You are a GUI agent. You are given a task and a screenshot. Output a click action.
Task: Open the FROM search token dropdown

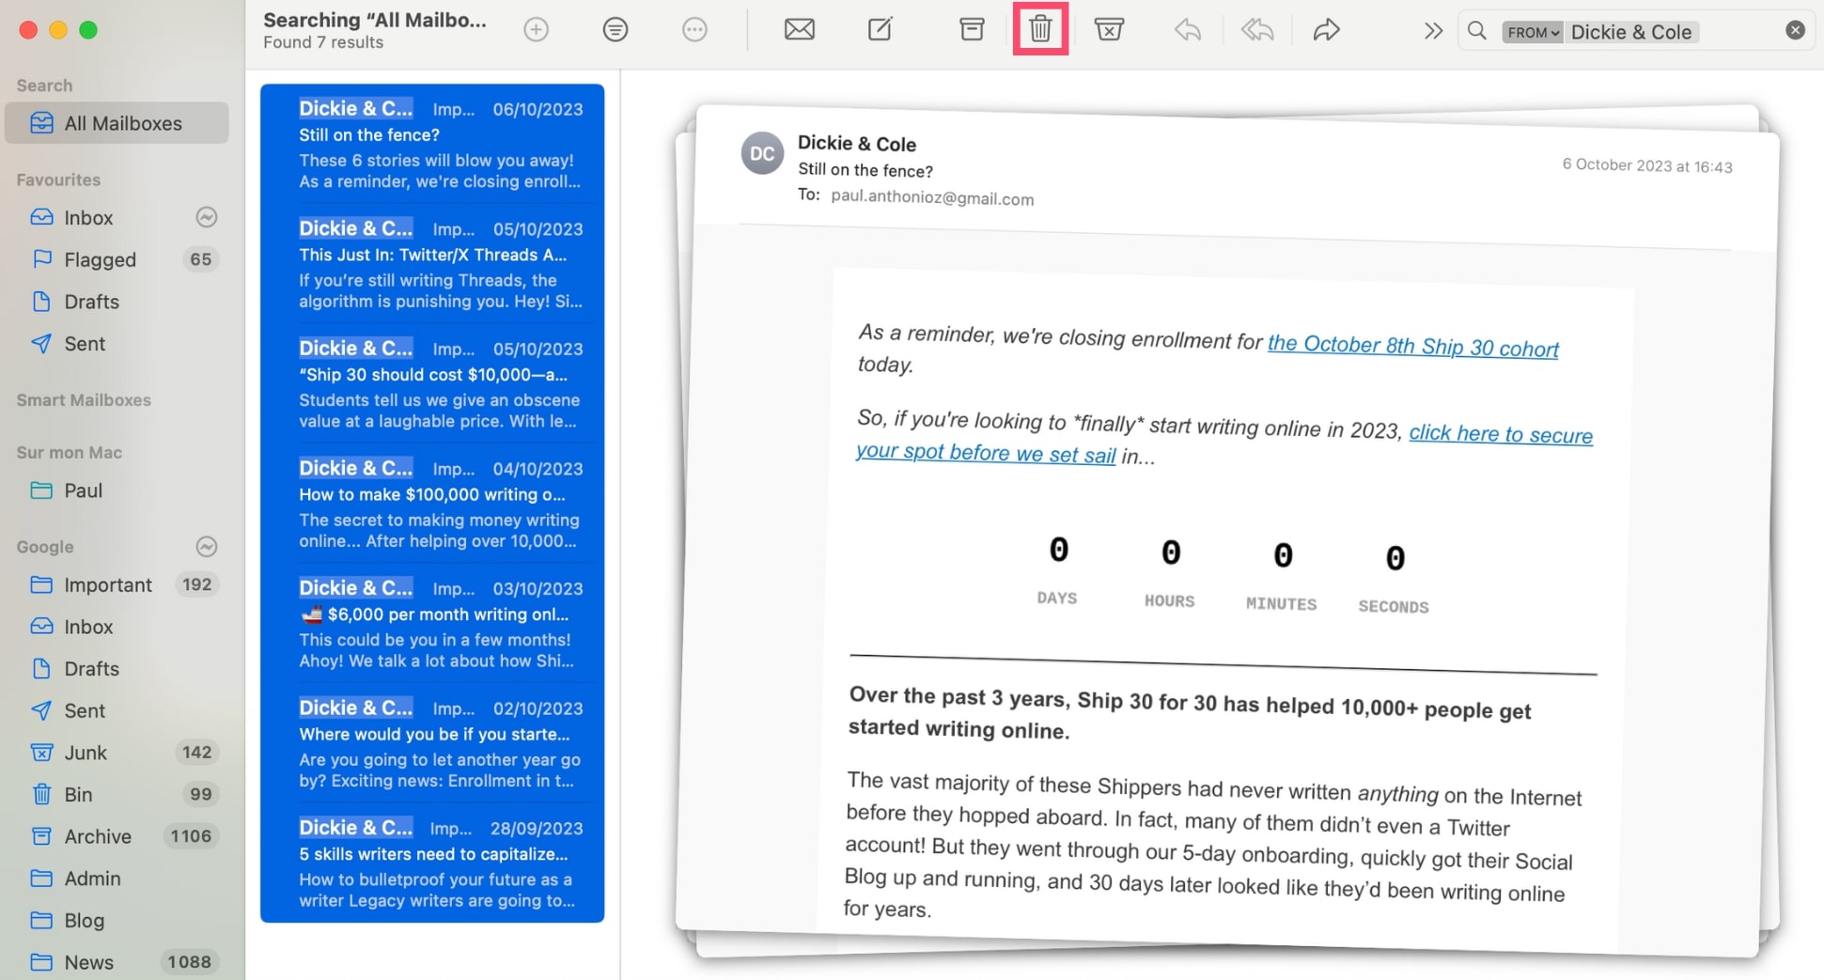(1533, 32)
